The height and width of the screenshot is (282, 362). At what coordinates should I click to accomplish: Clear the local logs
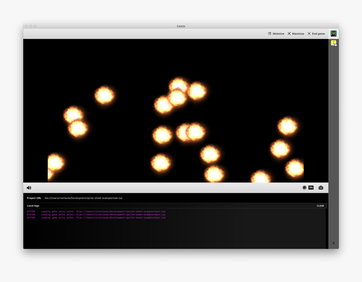pos(320,206)
